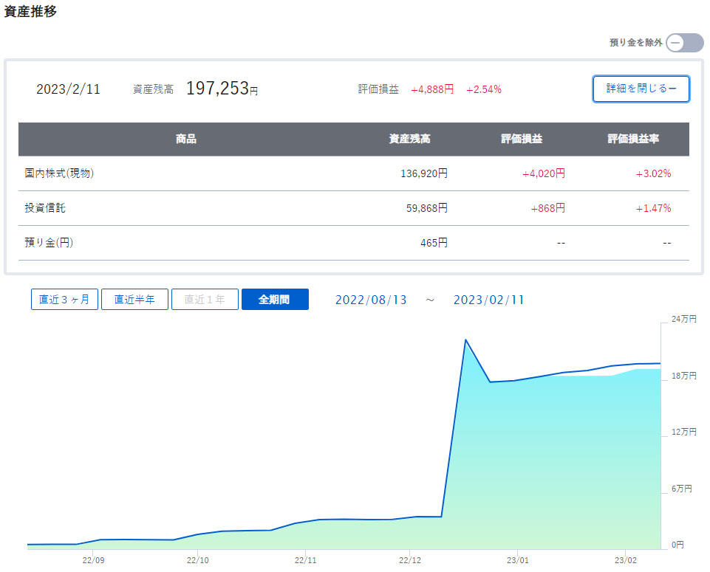This screenshot has width=710, height=572.
Task: Click the 商品 column header
Action: pos(186,139)
